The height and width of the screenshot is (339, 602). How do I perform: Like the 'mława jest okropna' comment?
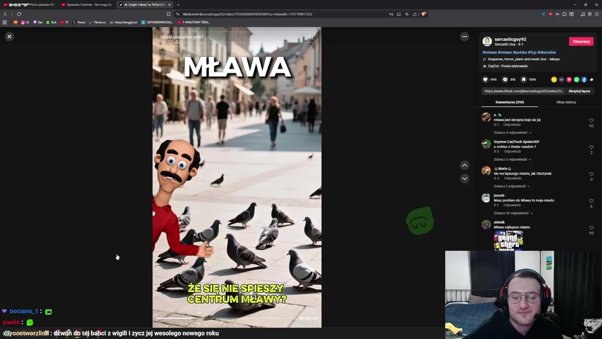(x=591, y=121)
